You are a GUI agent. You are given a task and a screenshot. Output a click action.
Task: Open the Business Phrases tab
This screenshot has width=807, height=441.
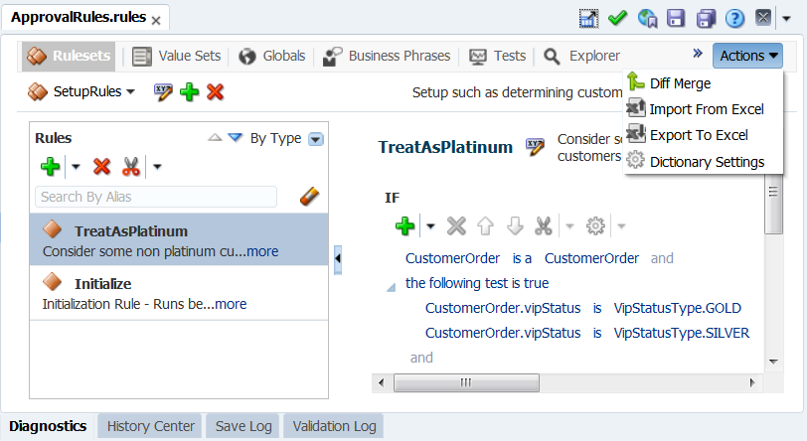[386, 56]
